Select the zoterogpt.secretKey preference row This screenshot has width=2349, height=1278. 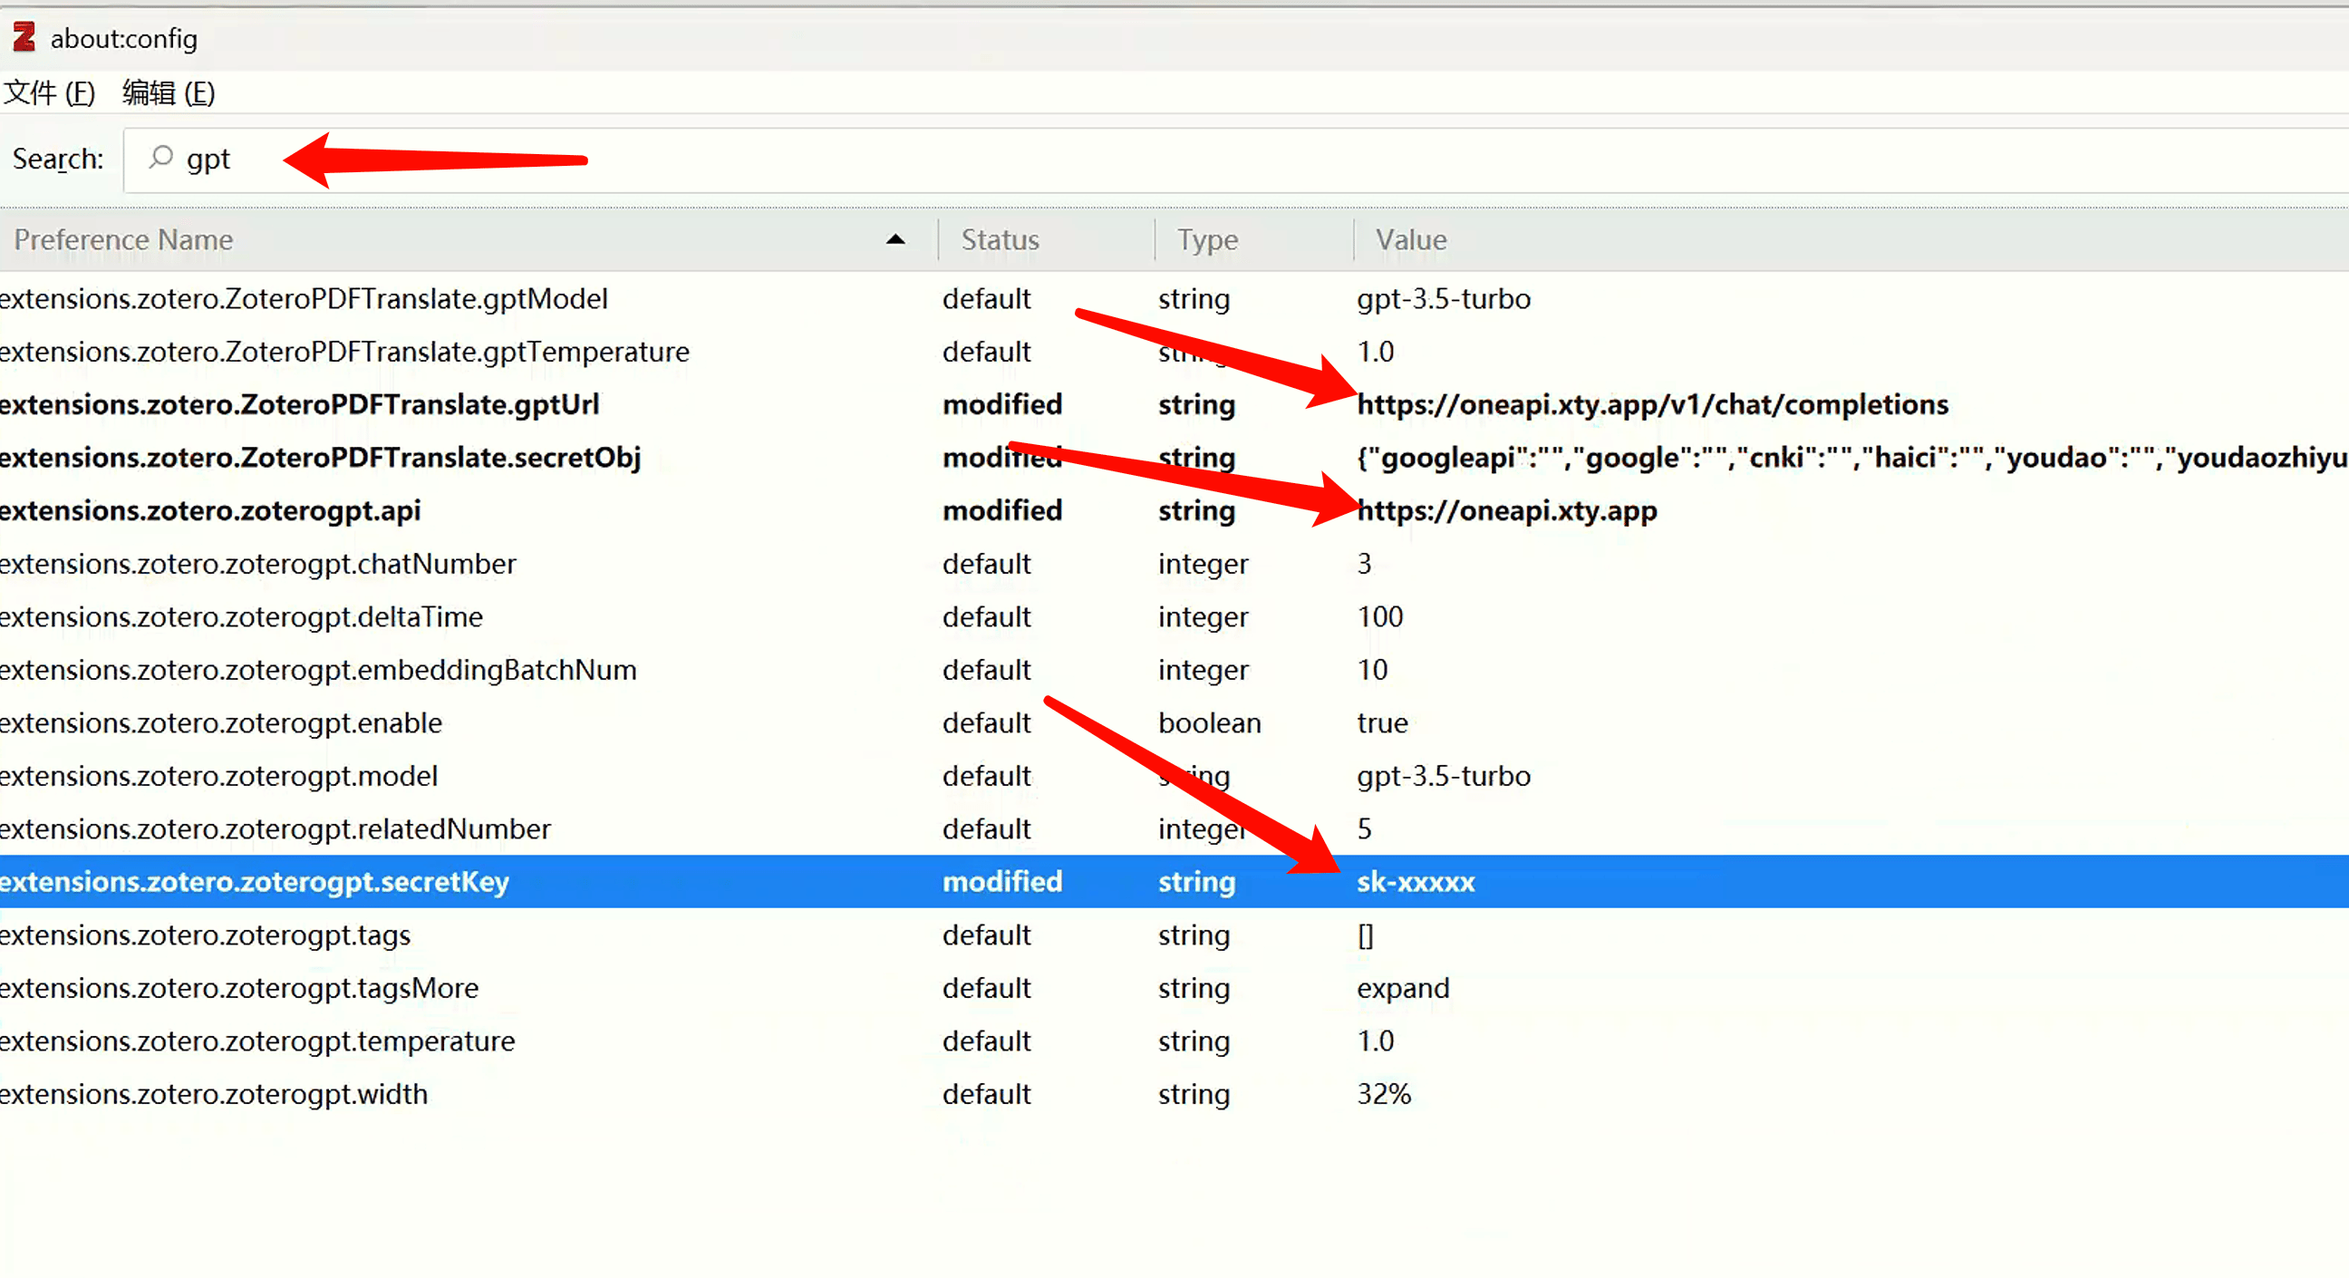[256, 881]
